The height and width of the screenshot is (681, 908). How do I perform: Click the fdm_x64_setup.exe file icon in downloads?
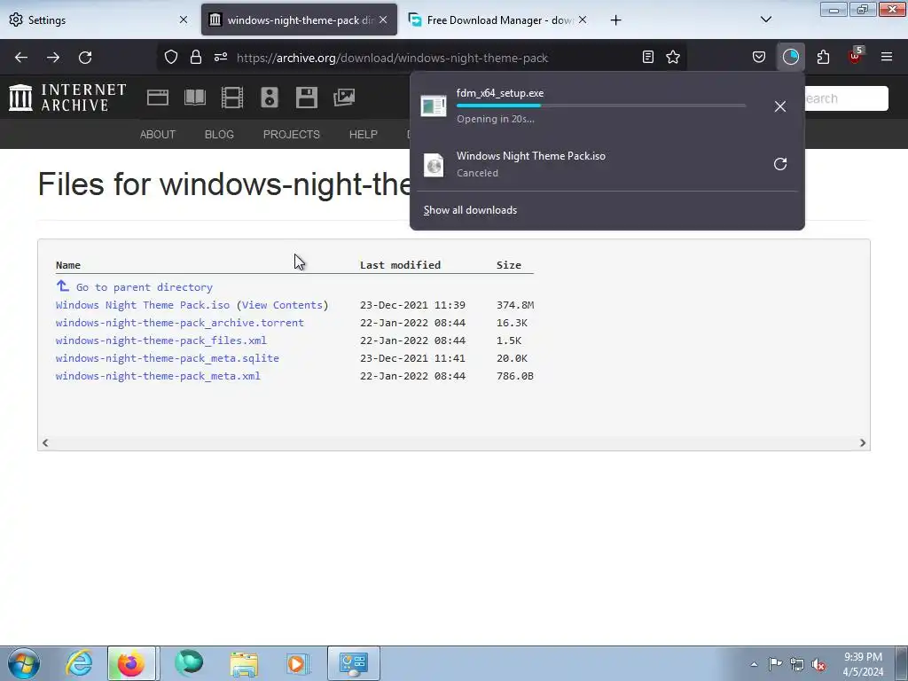pos(433,106)
